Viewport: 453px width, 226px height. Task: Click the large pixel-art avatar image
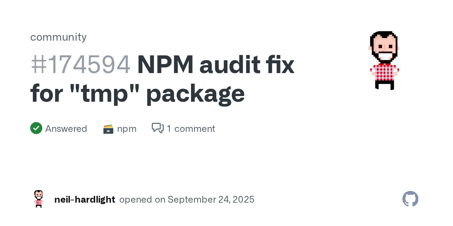coord(384,61)
